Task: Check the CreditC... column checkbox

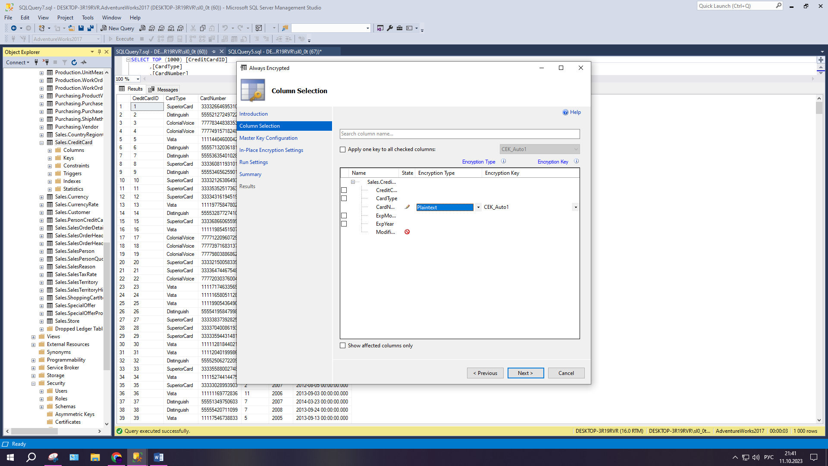Action: coord(344,190)
